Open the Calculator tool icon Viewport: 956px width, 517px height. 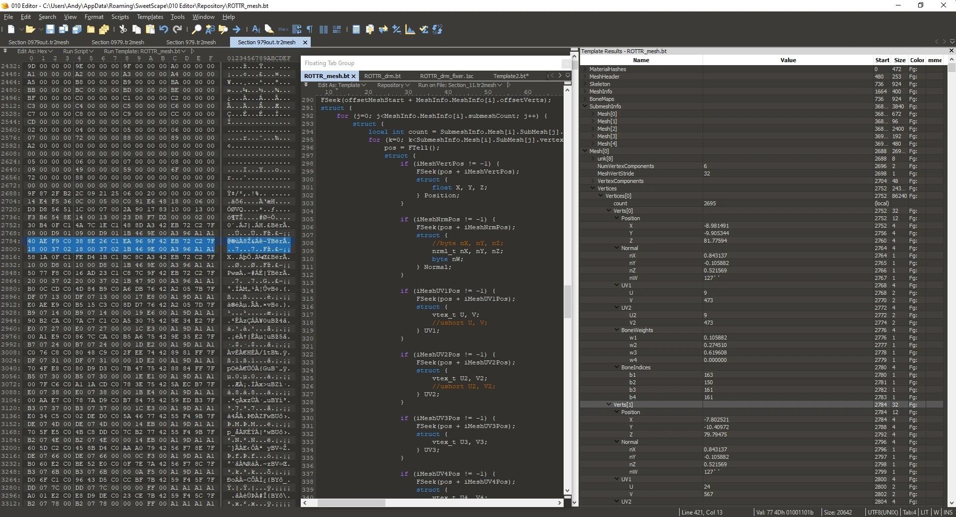pyautogui.click(x=356, y=29)
